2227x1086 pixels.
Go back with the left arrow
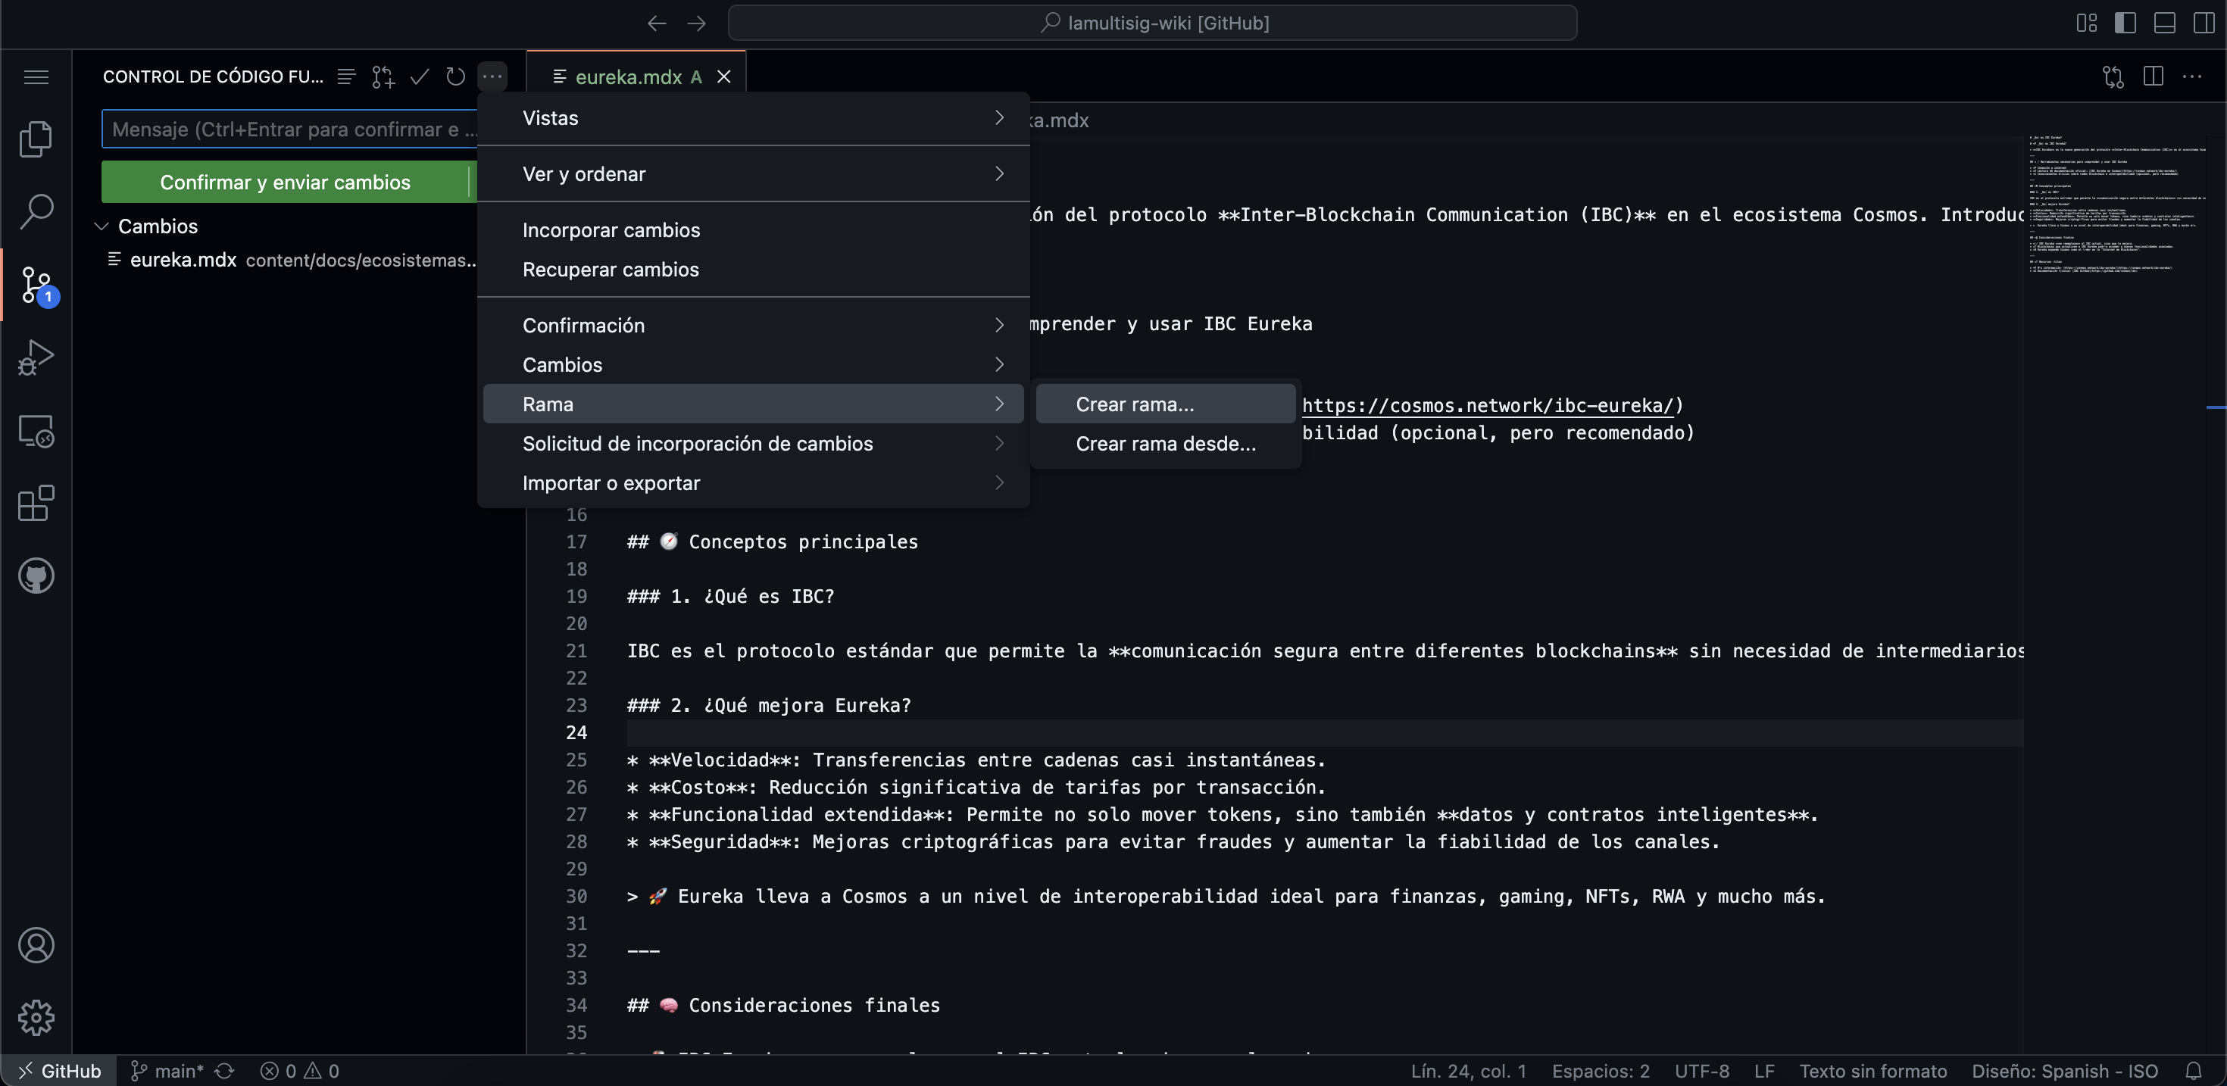(656, 23)
